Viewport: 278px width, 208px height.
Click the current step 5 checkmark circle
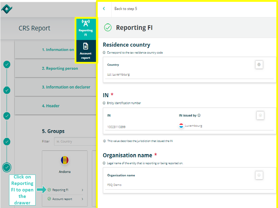[x=7, y=167]
